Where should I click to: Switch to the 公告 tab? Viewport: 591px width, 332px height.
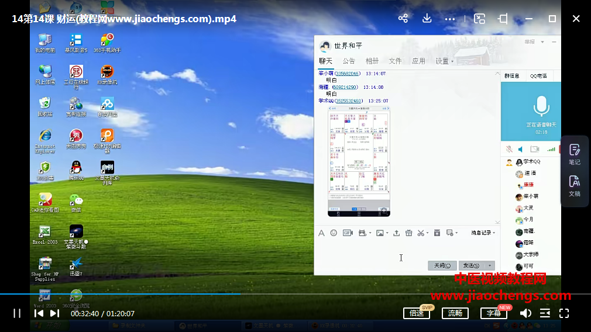tap(349, 61)
